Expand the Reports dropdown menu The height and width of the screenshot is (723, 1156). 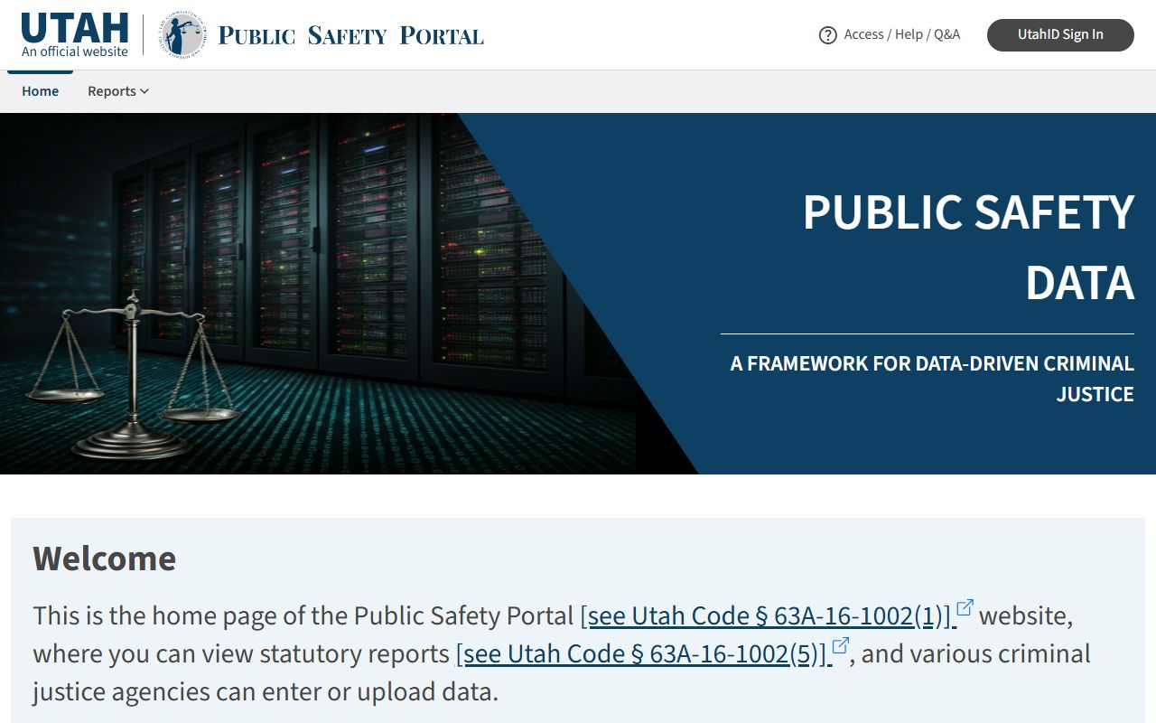(118, 91)
